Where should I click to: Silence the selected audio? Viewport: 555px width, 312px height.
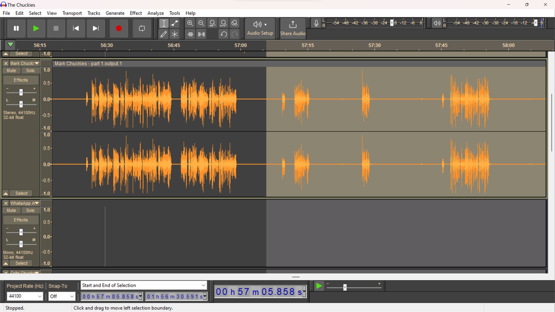coord(201,34)
